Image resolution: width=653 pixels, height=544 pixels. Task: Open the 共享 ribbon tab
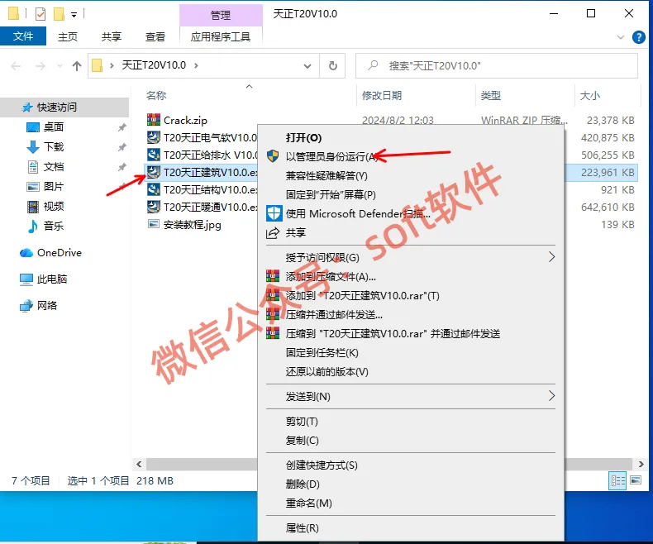click(112, 36)
